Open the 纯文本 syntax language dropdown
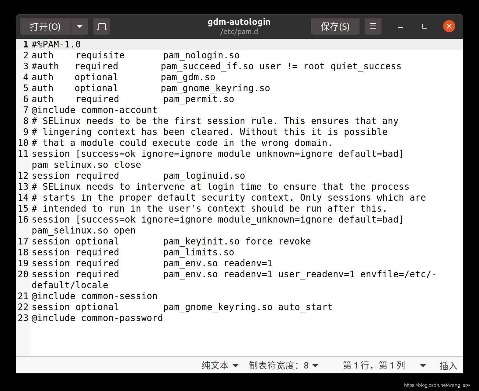Image resolution: width=479 pixels, height=391 pixels. click(x=220, y=365)
